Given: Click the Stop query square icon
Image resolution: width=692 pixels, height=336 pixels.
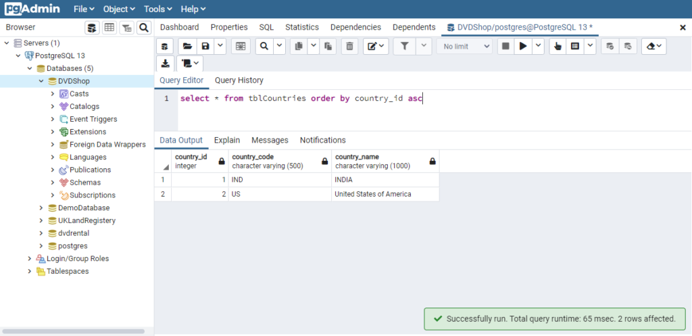Looking at the screenshot, I should pyautogui.click(x=505, y=47).
